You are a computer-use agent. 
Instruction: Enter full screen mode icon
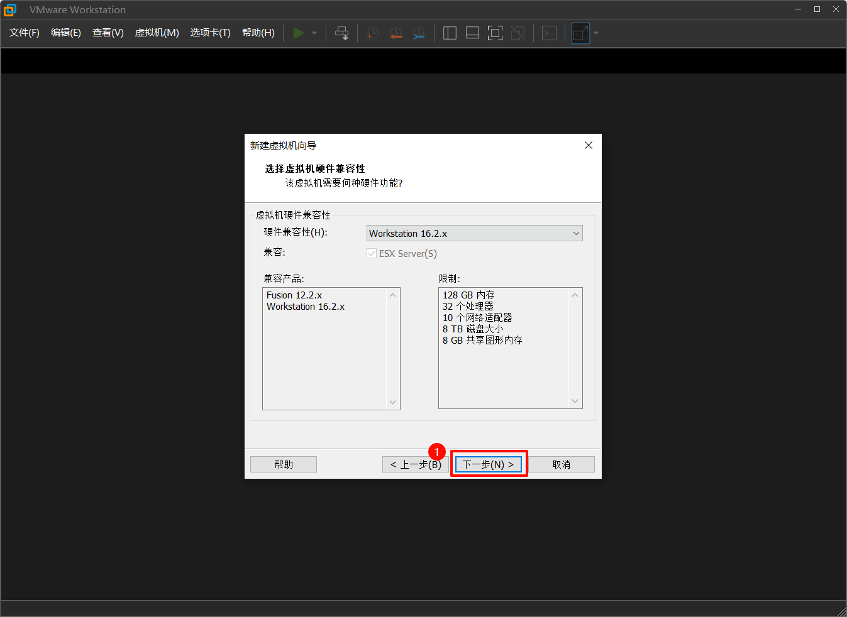[x=495, y=33]
